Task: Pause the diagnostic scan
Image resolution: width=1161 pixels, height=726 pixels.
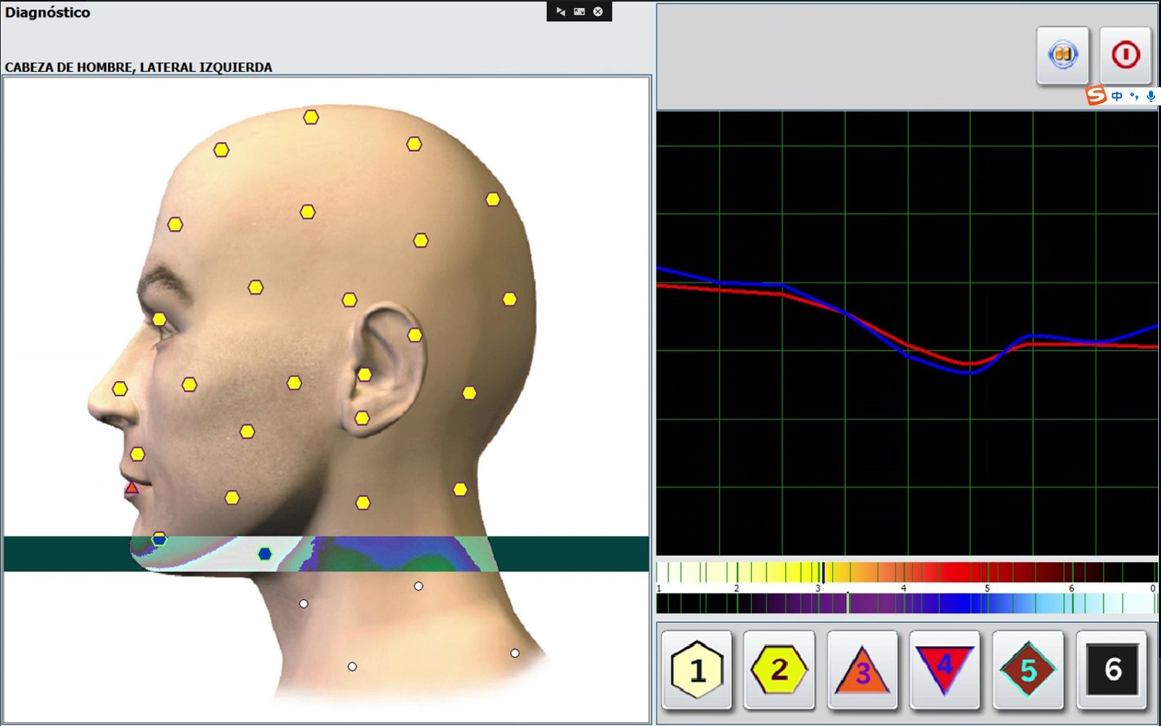Action: 1062,55
